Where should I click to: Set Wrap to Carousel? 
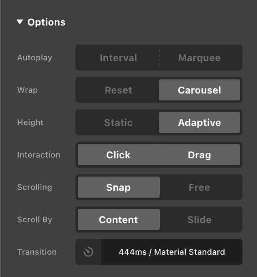point(199,90)
